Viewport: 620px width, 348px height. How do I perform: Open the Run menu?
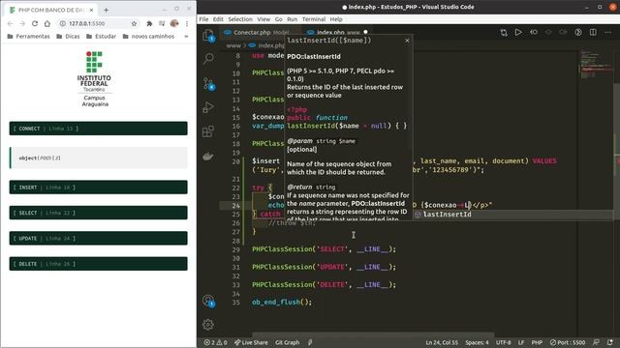point(293,19)
